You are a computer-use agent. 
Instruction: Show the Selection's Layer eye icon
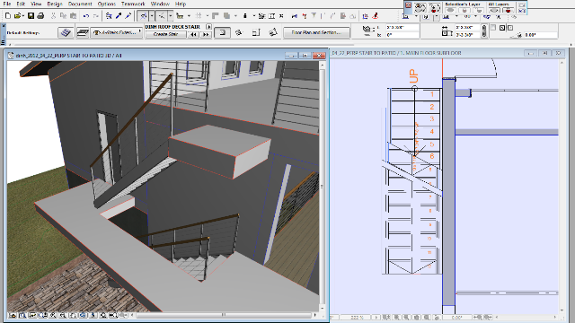tap(450, 10)
